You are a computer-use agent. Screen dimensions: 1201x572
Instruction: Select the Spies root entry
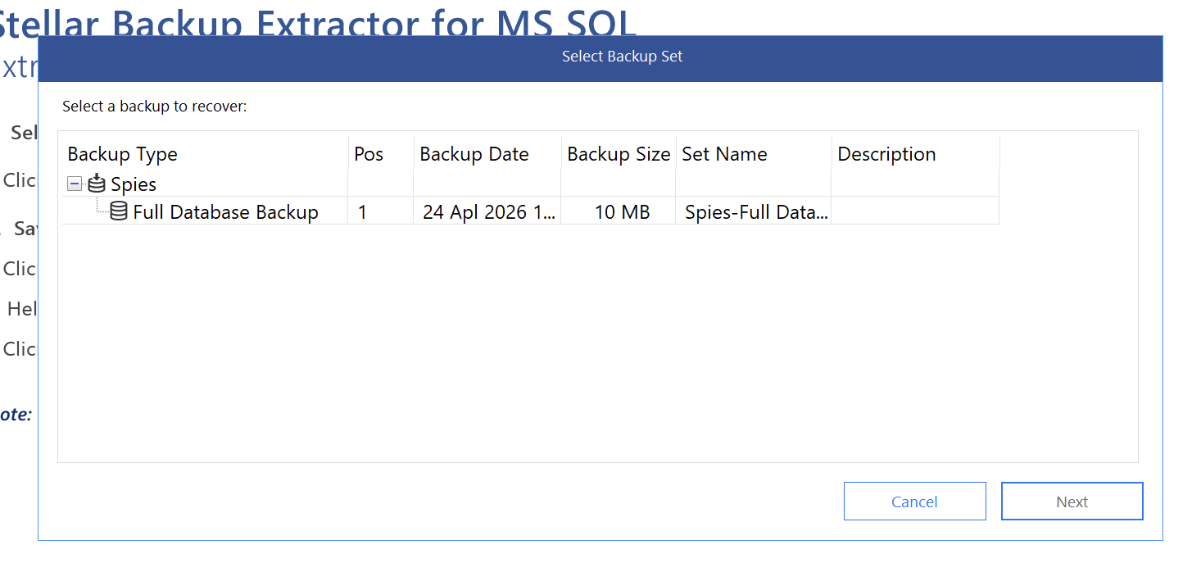click(x=134, y=184)
